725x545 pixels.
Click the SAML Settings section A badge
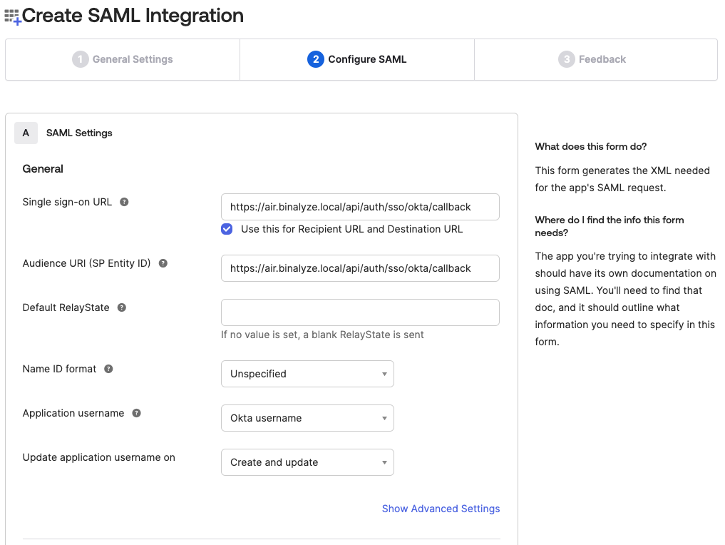[x=26, y=133]
